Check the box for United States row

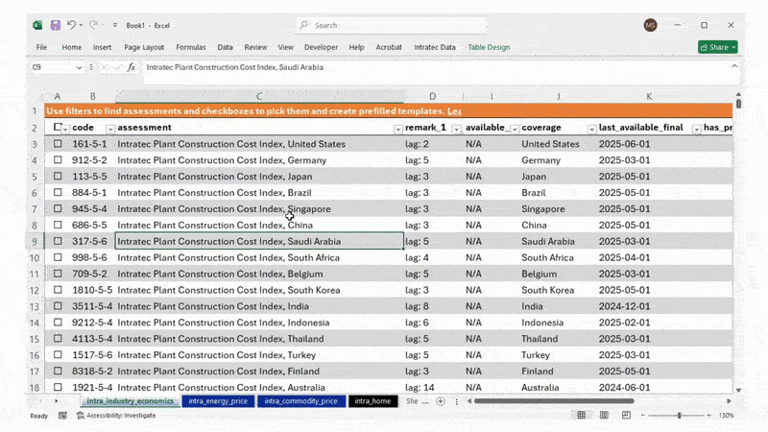[x=58, y=143]
